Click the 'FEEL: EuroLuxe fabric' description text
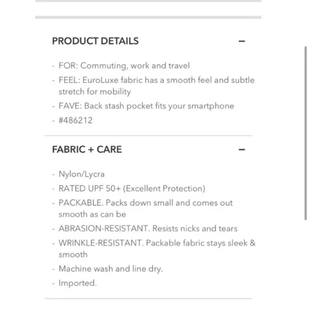309x309 pixels. point(157,80)
